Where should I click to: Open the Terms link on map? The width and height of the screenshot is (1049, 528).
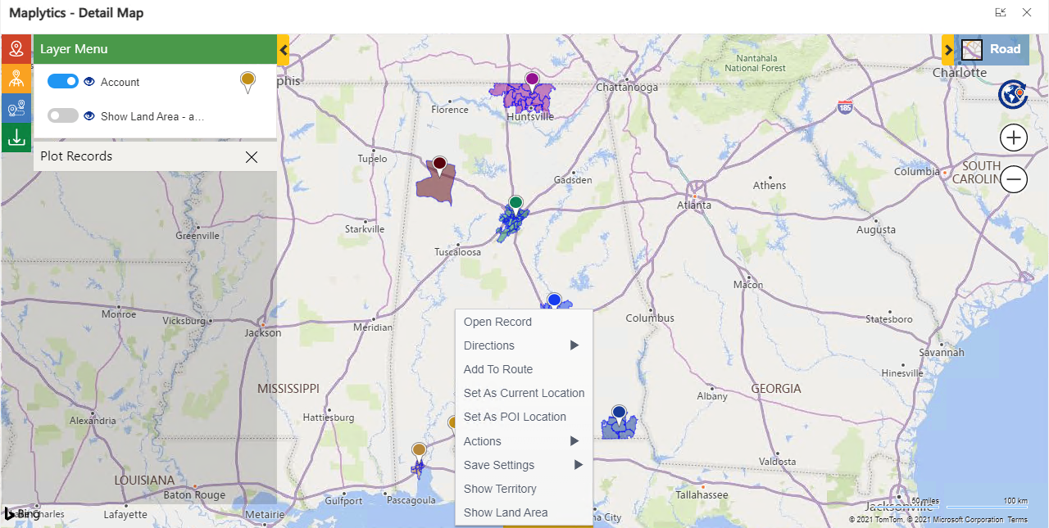(1017, 520)
